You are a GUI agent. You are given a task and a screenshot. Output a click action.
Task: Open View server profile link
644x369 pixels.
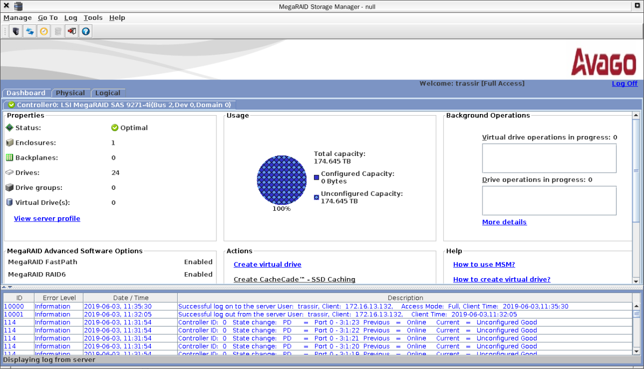coord(47,218)
